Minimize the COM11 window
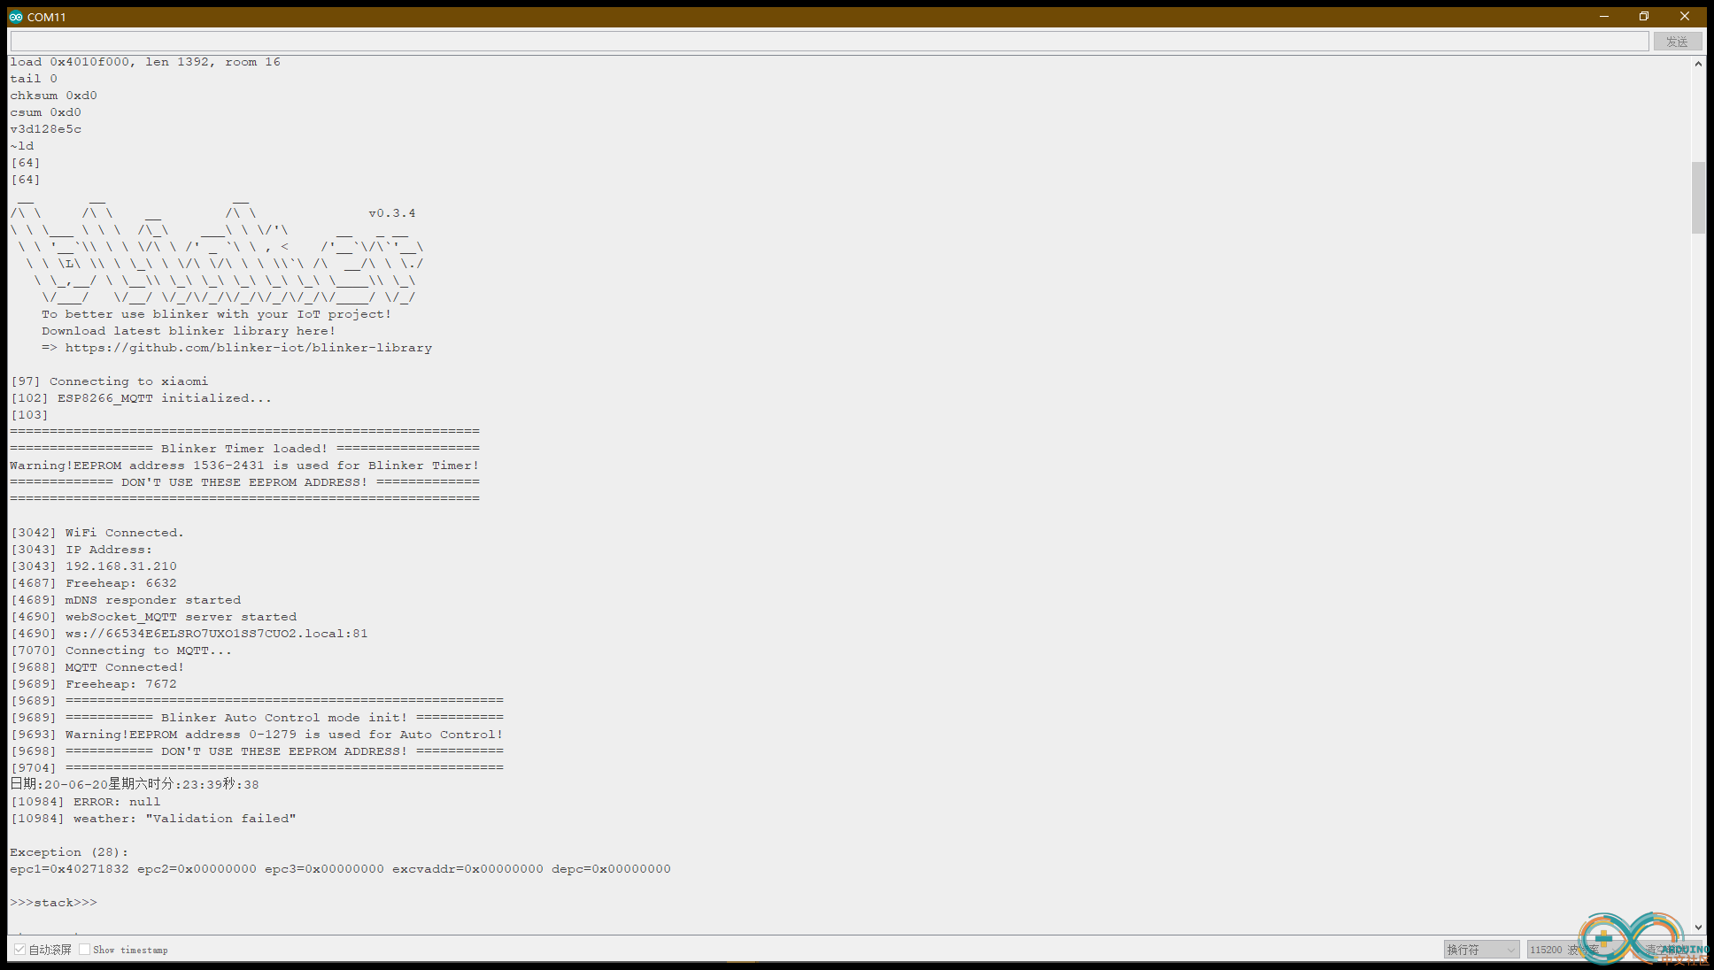This screenshot has width=1714, height=970. [x=1604, y=16]
